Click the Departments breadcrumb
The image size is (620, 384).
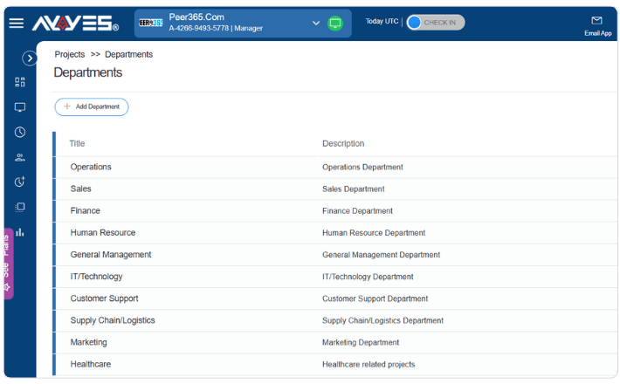point(128,54)
